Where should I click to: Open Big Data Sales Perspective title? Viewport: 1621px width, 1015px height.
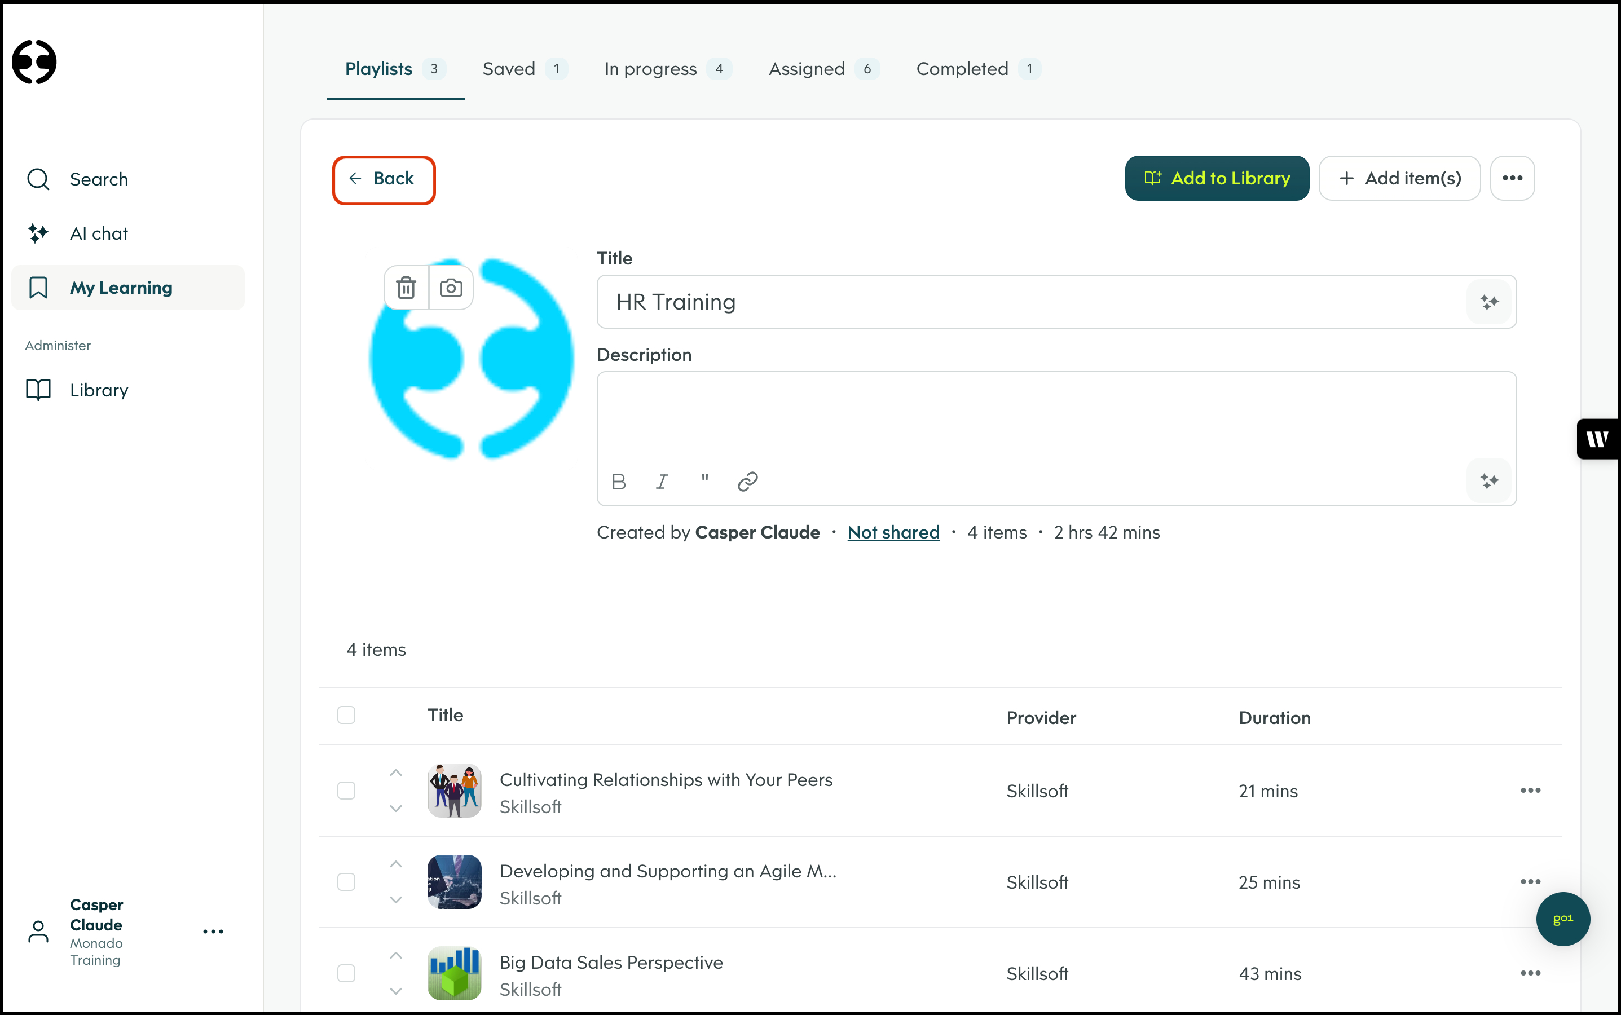point(611,963)
